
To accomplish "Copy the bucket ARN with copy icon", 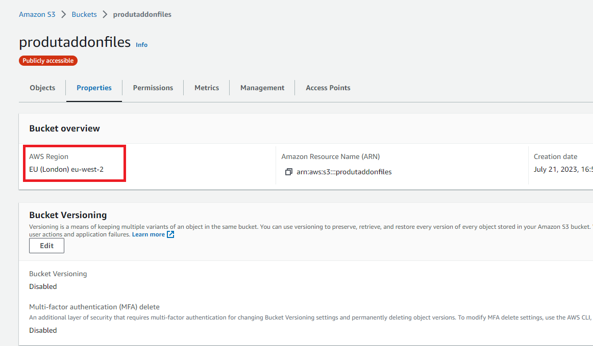I will [x=288, y=172].
